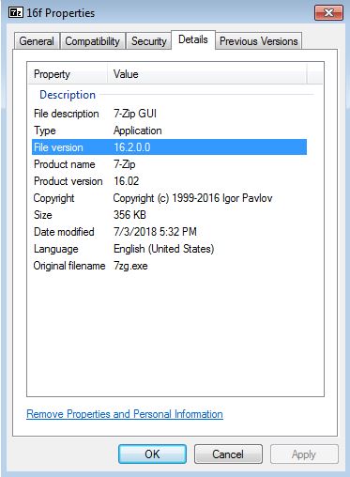Open Remove Properties and Personal Information link

[x=125, y=414]
